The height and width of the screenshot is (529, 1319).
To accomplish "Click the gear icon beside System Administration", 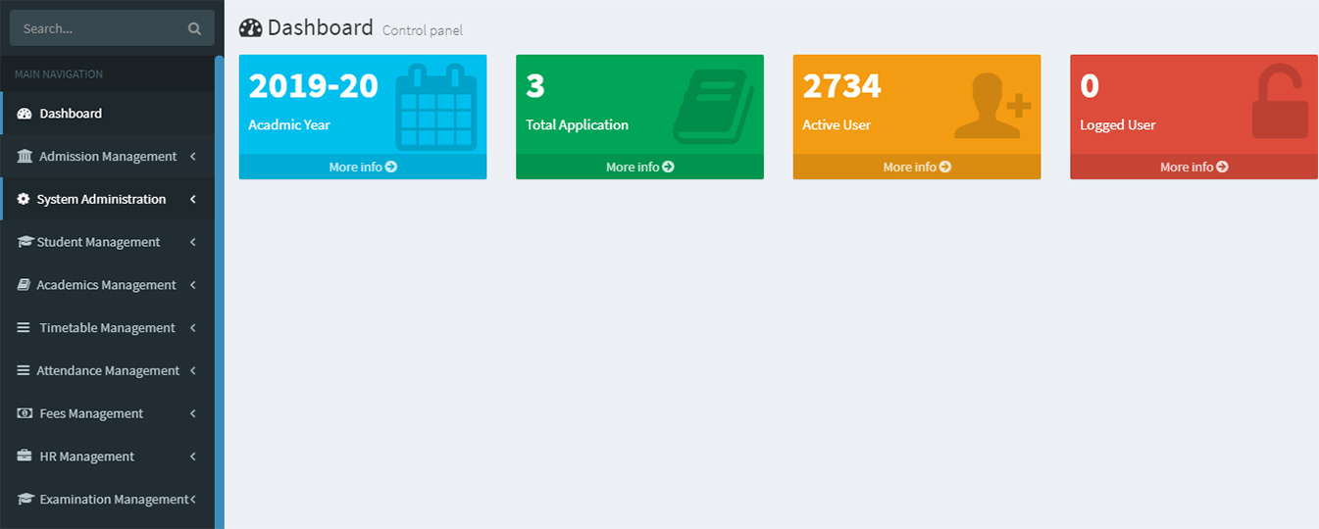I will [x=25, y=199].
